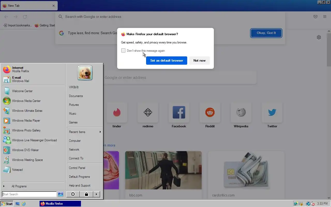Click the New Tab page settings gear

coord(319,37)
